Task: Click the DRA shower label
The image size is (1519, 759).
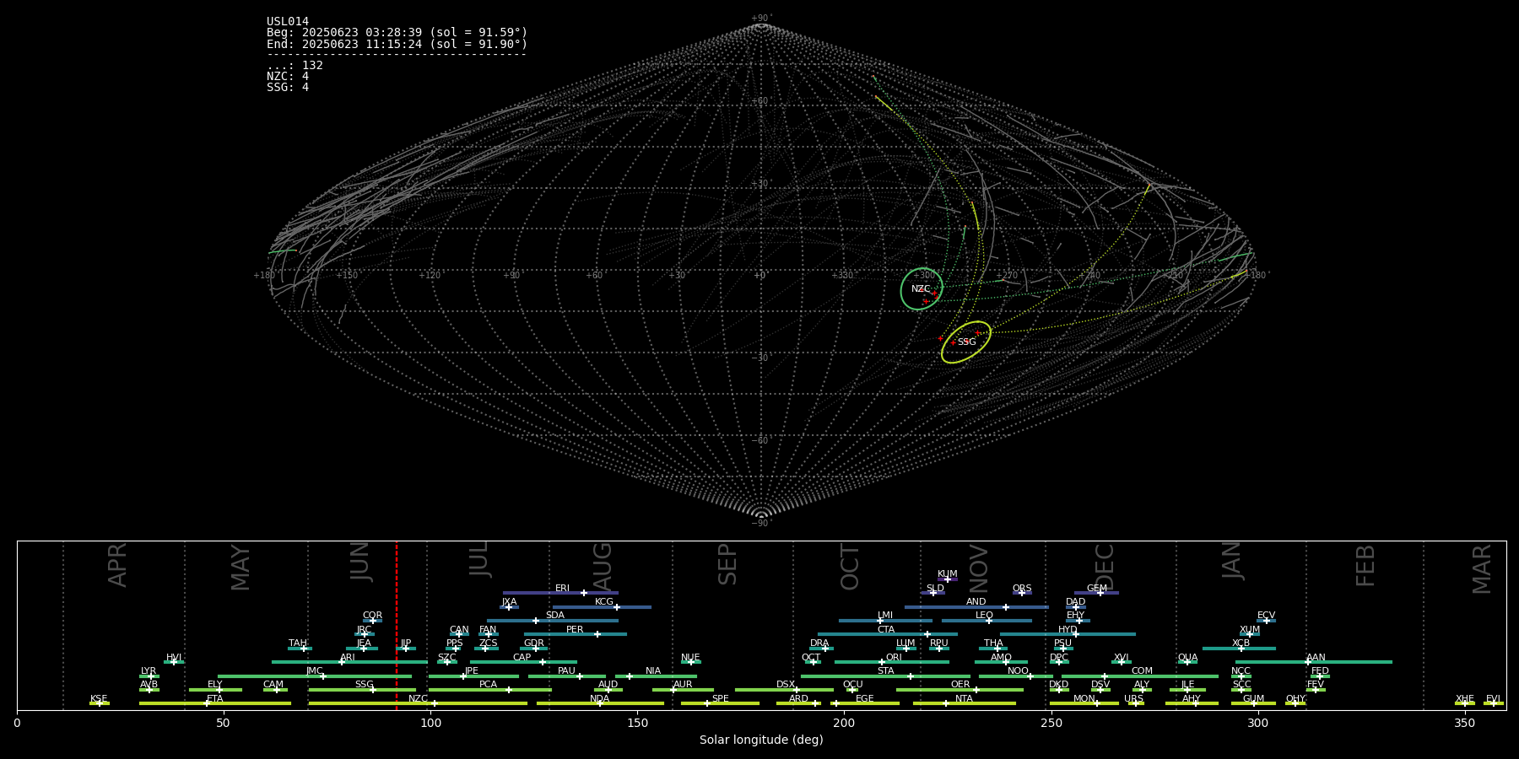Action: [819, 643]
